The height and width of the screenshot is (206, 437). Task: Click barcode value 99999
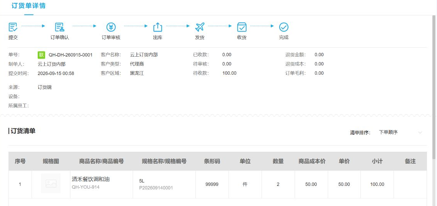[x=212, y=184]
